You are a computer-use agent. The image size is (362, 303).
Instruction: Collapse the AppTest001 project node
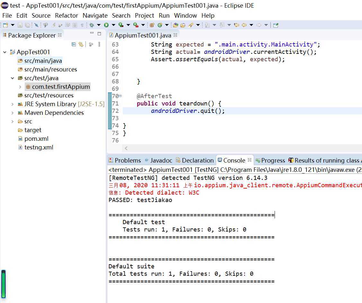(4, 52)
